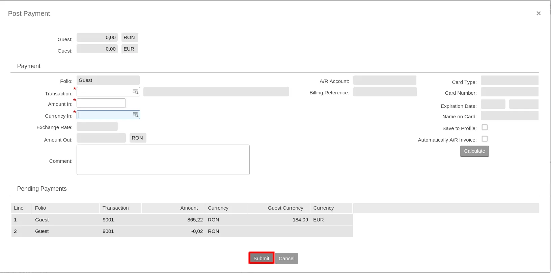551x273 pixels.
Task: Click the Amount column header
Action: coord(173,208)
